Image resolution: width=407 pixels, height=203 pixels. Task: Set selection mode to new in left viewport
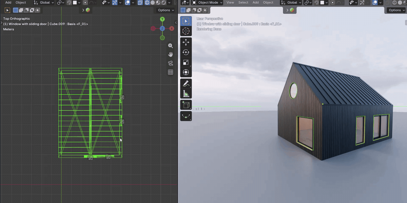coord(16,10)
